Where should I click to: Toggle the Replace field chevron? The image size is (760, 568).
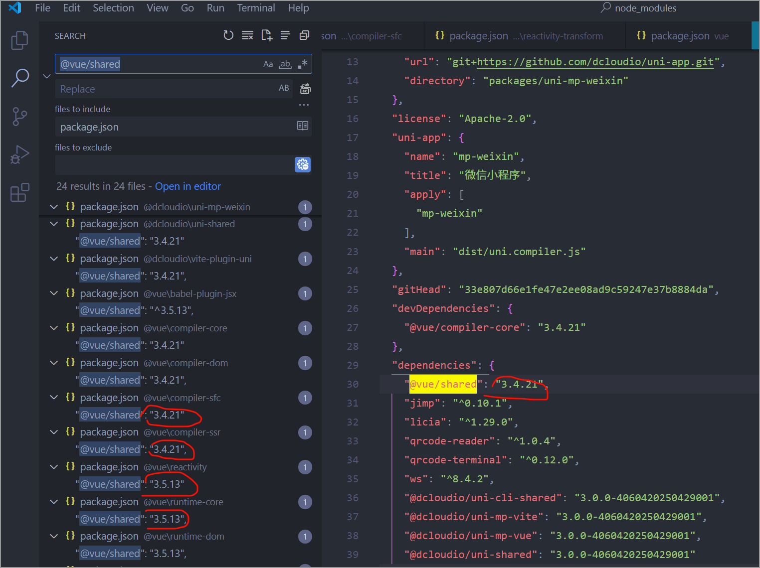(47, 76)
